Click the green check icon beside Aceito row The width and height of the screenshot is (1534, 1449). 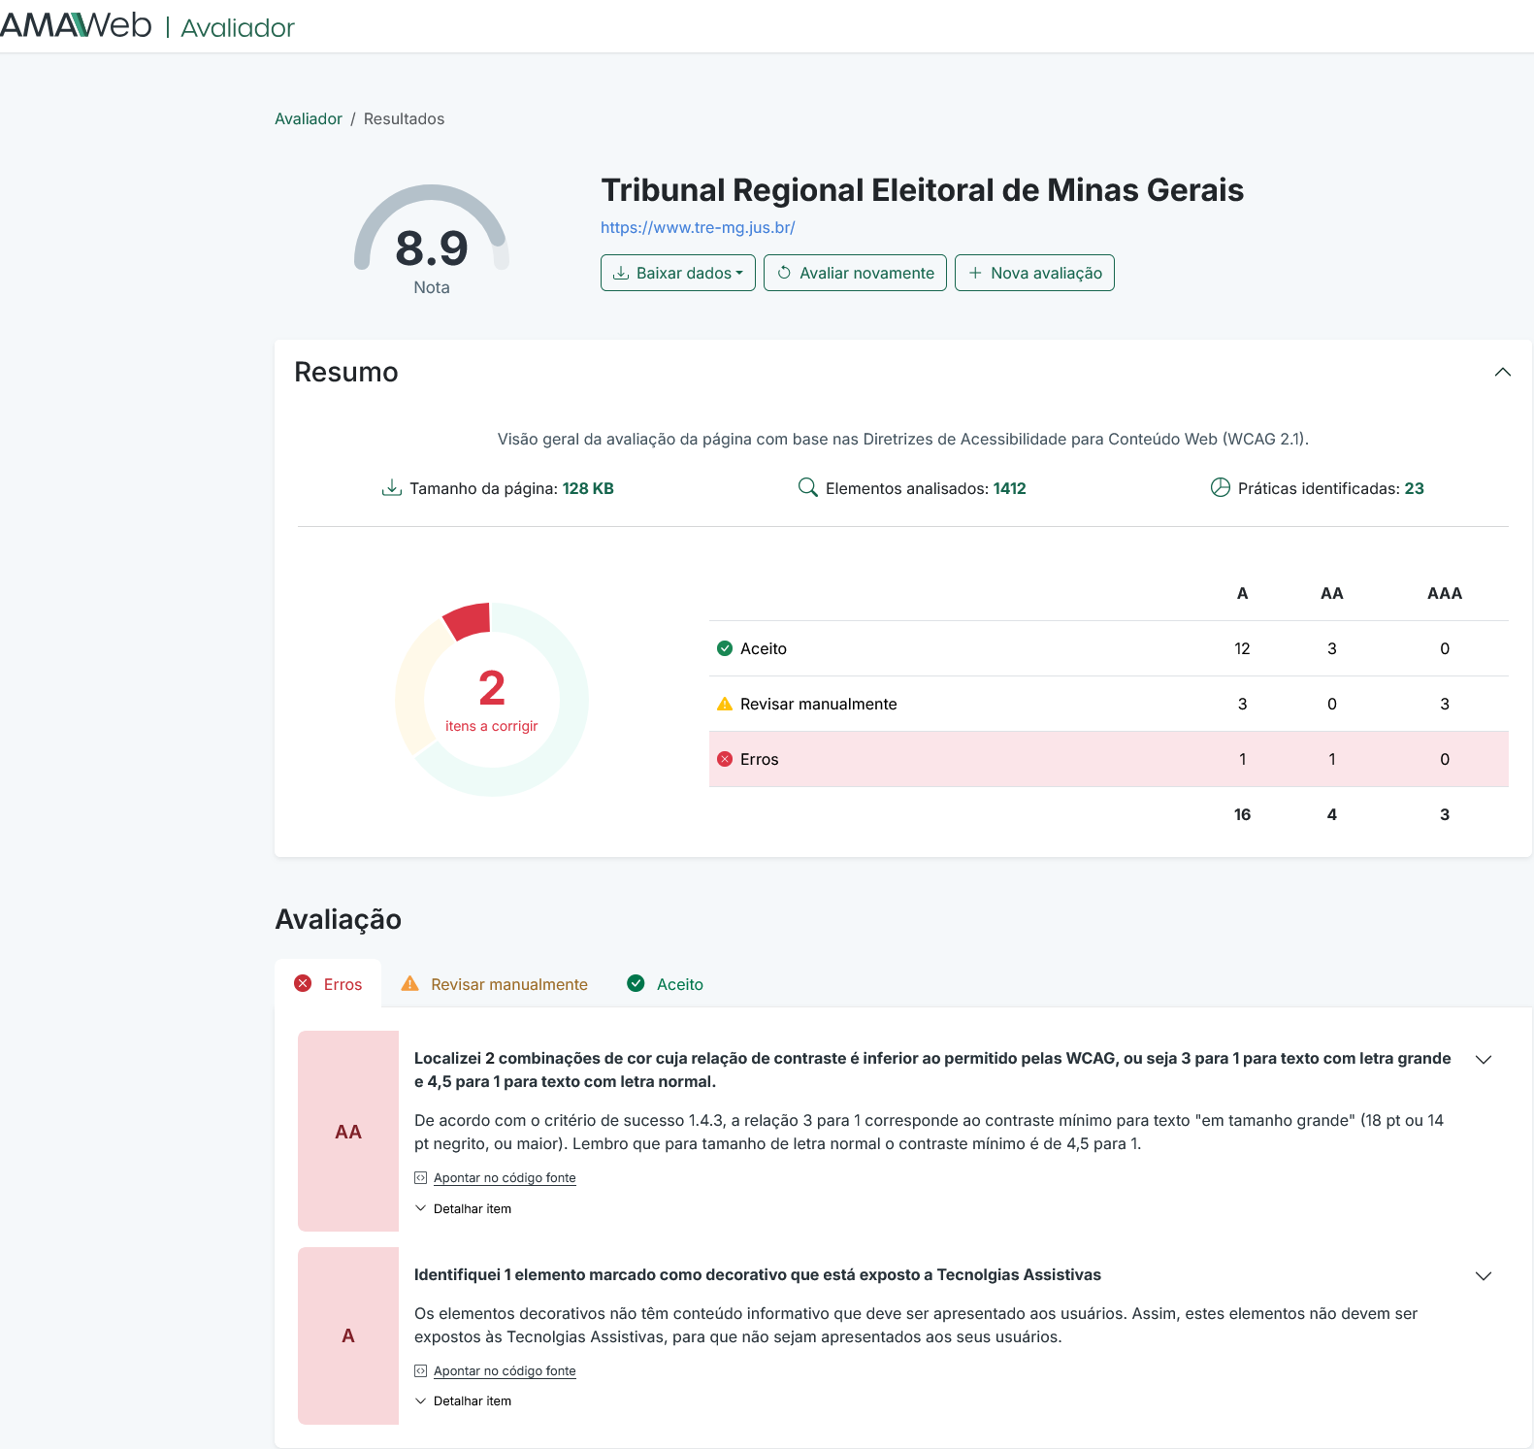(724, 648)
